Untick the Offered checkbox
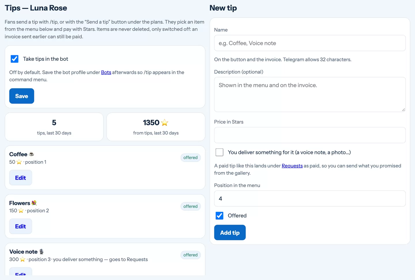The width and height of the screenshot is (415, 280). (x=219, y=216)
